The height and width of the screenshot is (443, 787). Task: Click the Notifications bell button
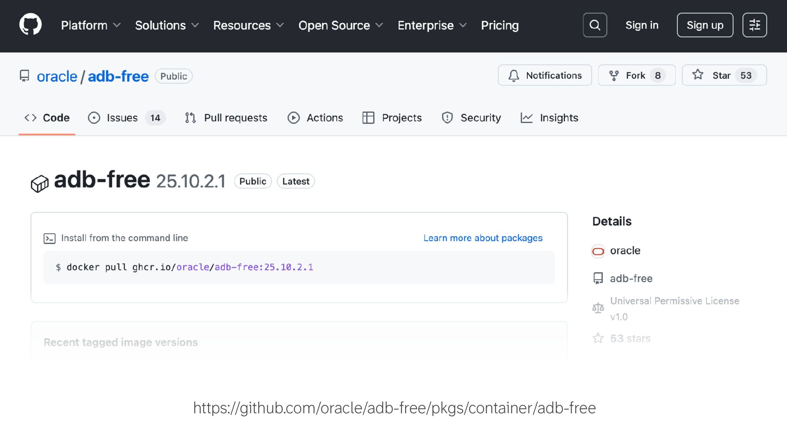pyautogui.click(x=544, y=75)
